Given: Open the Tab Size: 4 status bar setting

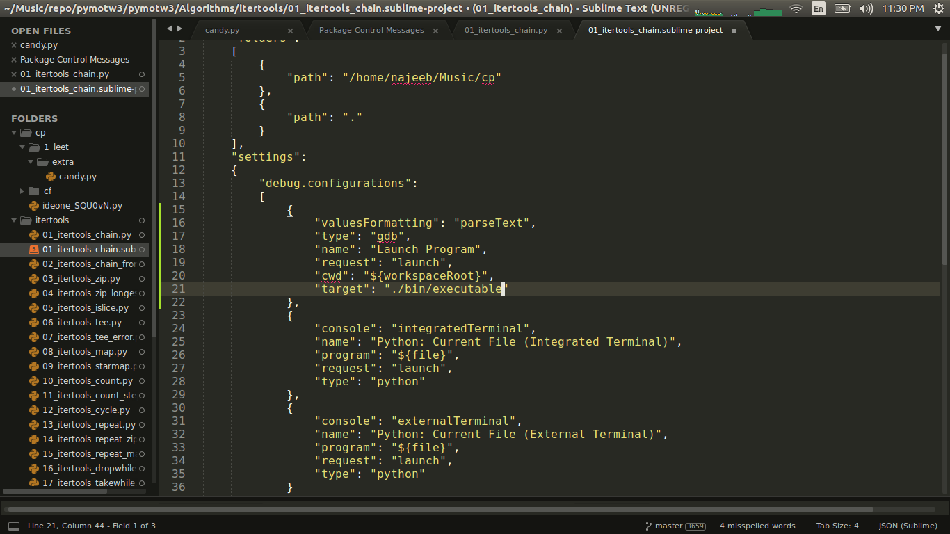Looking at the screenshot, I should (x=837, y=526).
